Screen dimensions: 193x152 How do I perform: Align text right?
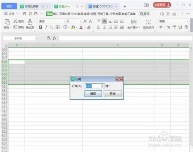point(110,27)
